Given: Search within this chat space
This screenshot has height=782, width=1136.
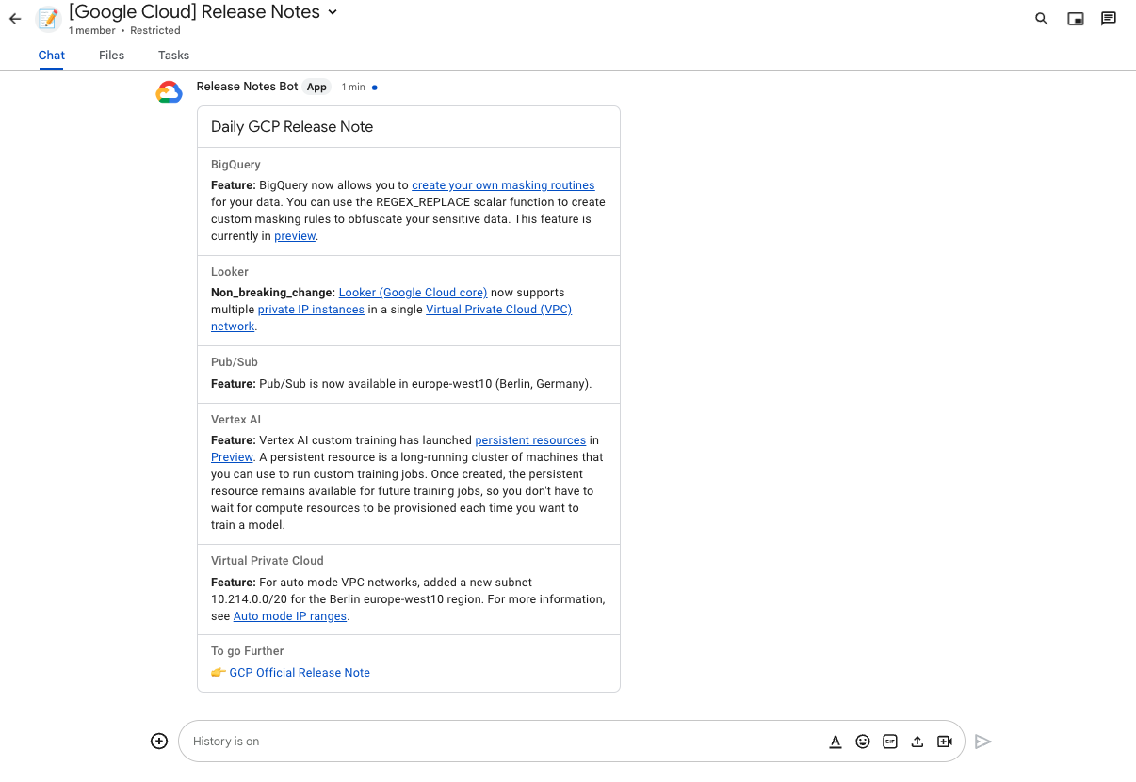Looking at the screenshot, I should coord(1041,19).
